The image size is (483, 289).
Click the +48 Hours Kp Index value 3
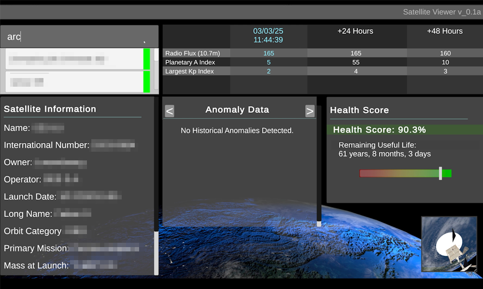[445, 71]
